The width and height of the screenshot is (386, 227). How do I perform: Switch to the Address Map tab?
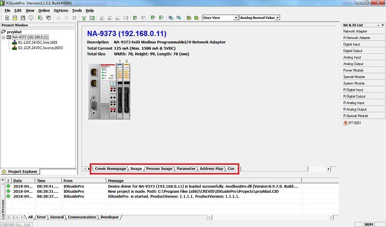(211, 169)
